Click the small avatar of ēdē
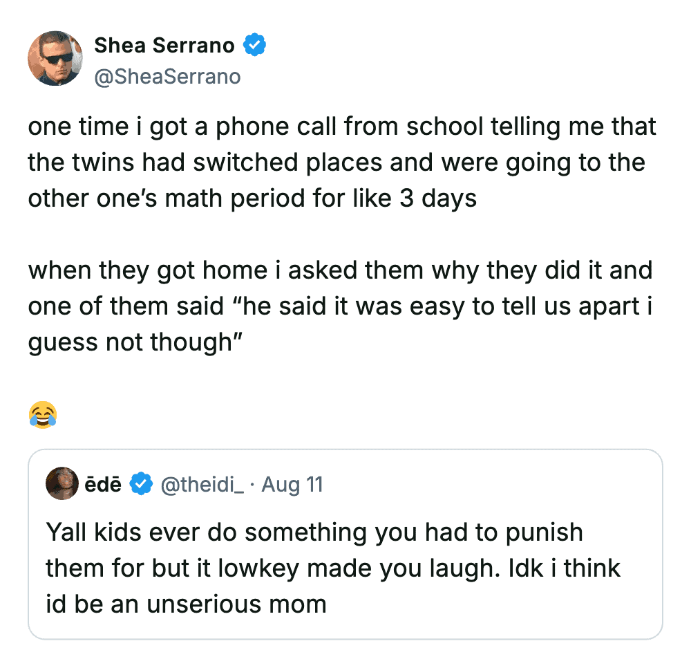Image resolution: width=691 pixels, height=668 pixels. (61, 483)
